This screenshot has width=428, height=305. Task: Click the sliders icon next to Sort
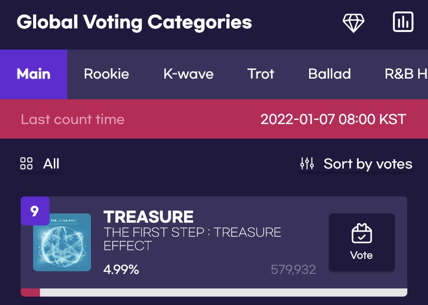(x=307, y=164)
